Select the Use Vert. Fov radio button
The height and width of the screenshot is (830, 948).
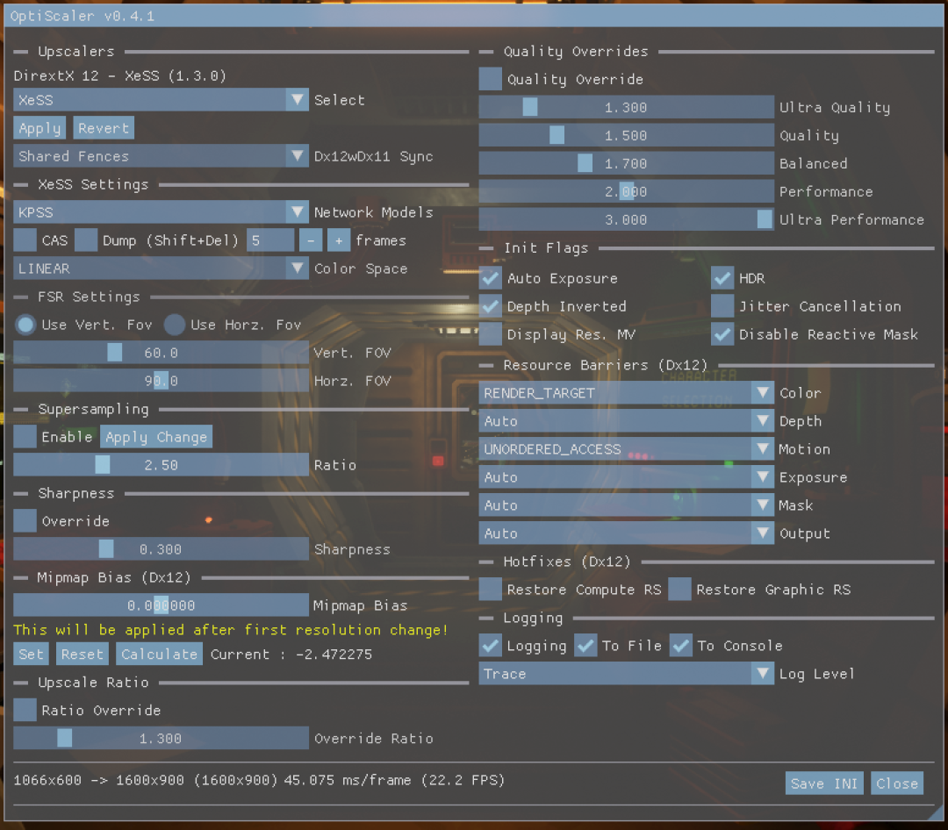(25, 325)
